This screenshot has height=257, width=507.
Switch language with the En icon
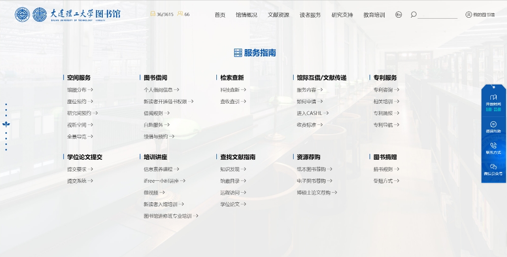[398, 15]
